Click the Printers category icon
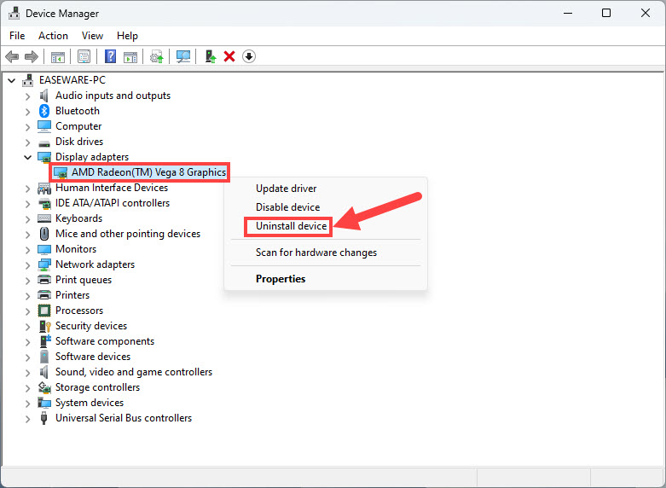666x488 pixels. point(44,295)
